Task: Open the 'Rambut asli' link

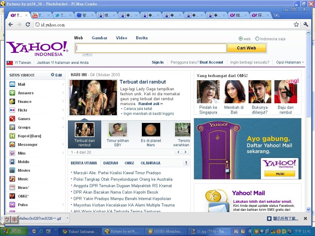Action: pyautogui.click(x=150, y=104)
